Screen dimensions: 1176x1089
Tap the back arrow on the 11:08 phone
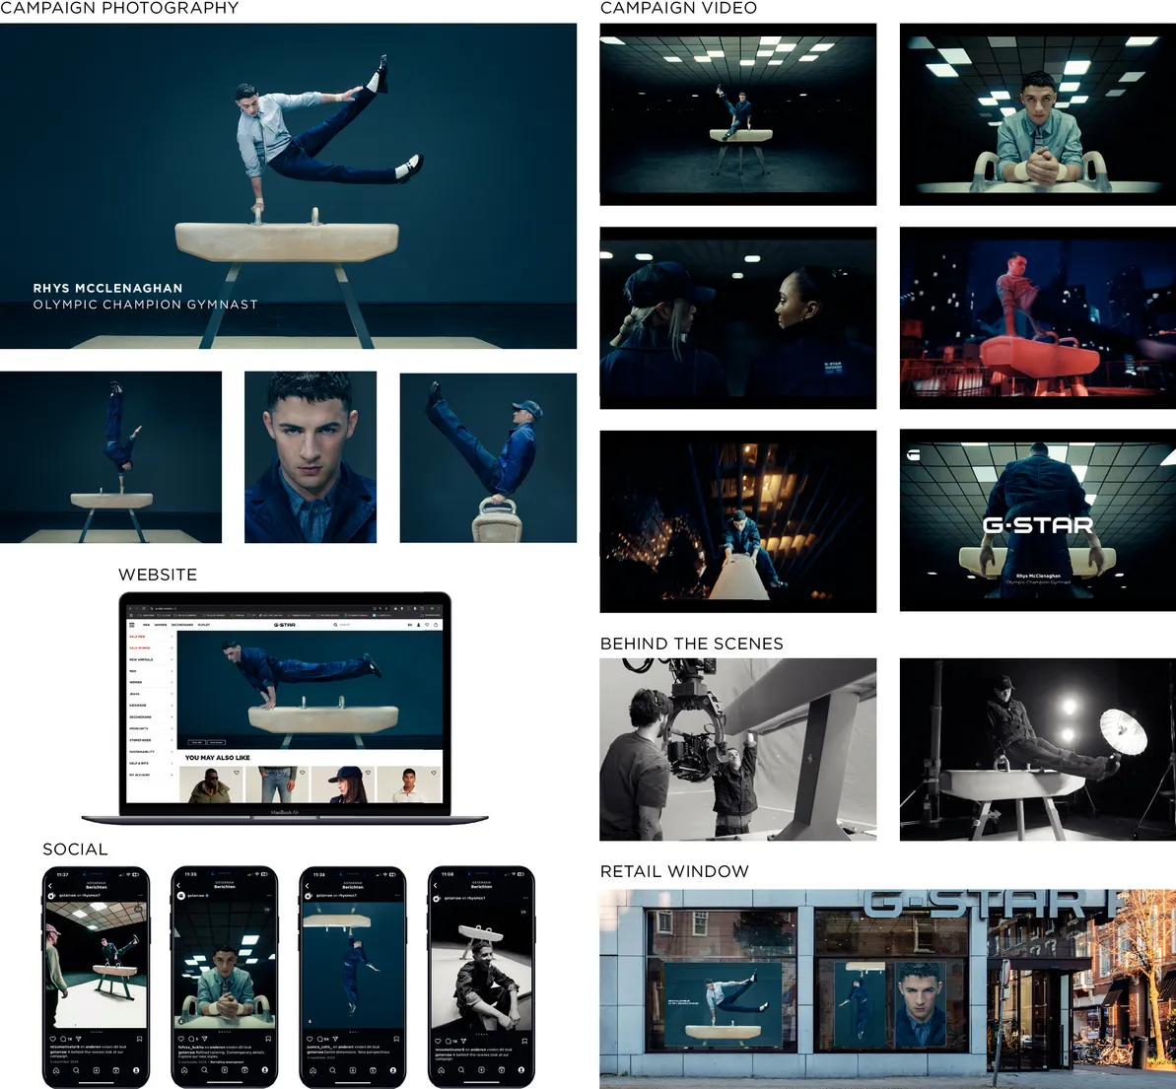pyautogui.click(x=435, y=886)
